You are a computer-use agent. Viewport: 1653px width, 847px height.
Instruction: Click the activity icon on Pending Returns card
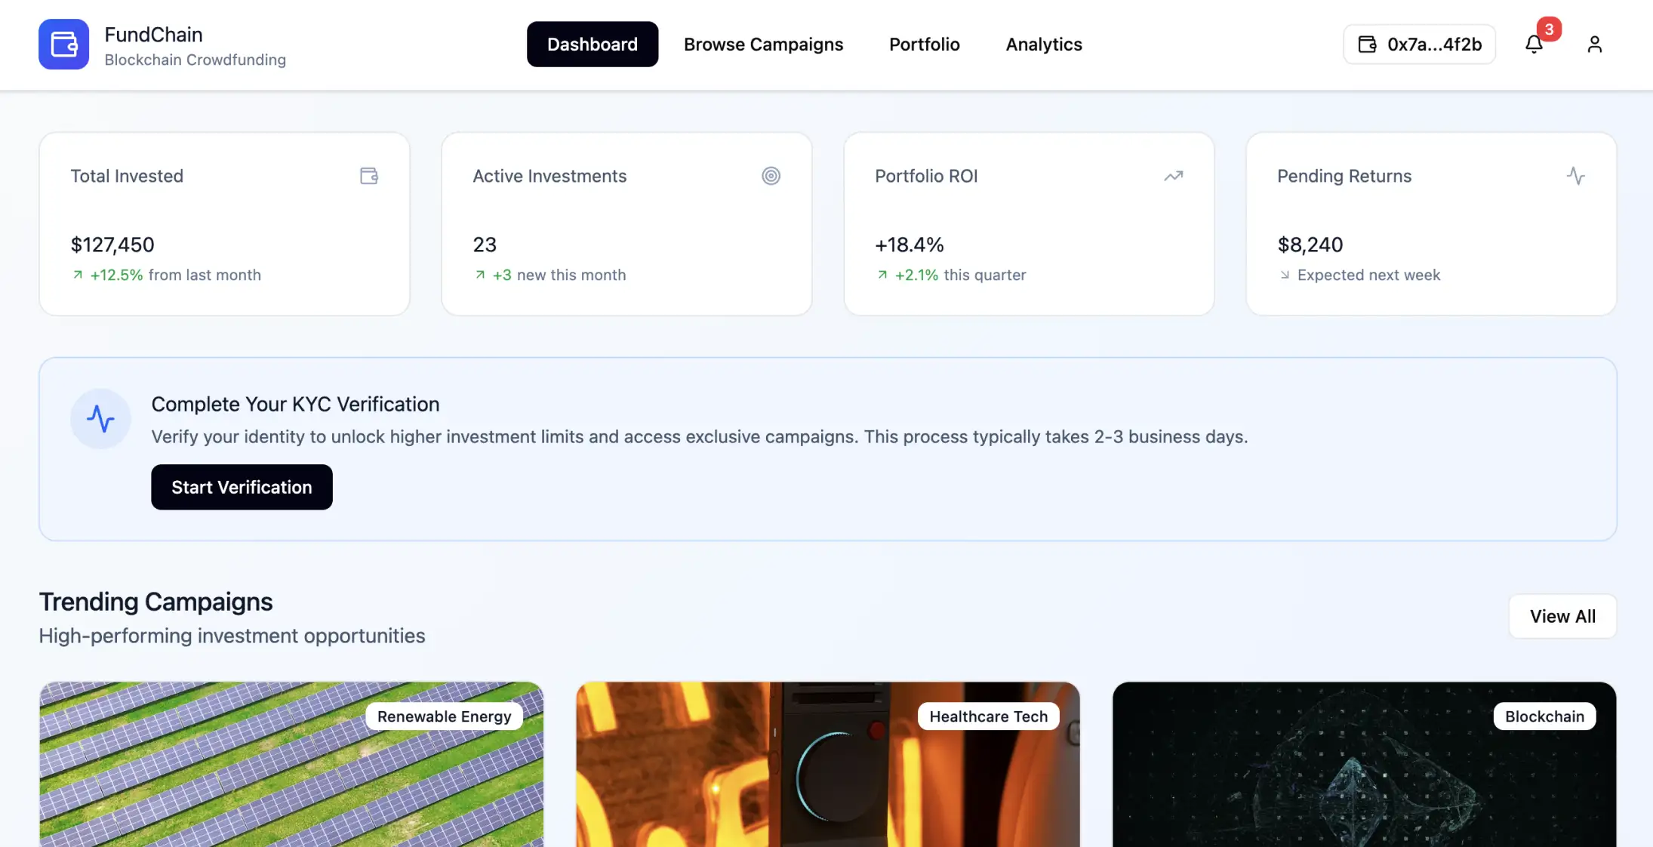tap(1576, 175)
